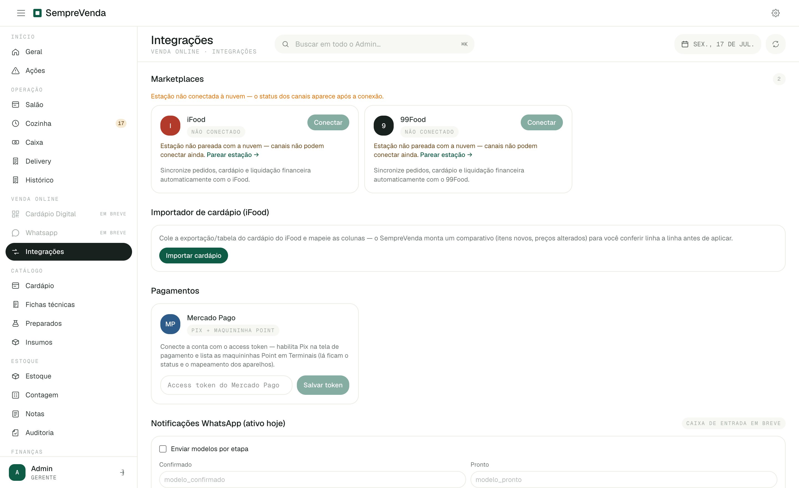This screenshot has height=488, width=799.
Task: Connect the 99Food marketplace
Action: coord(542,123)
